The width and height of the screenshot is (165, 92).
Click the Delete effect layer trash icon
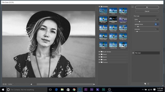point(148,84)
